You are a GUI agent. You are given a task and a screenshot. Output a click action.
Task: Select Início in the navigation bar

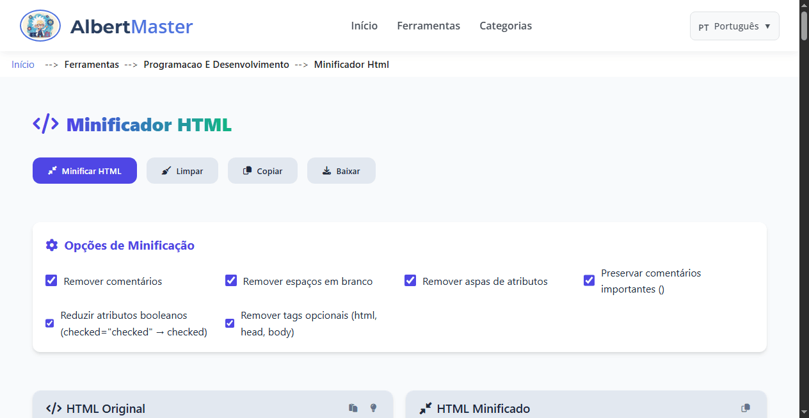click(364, 26)
